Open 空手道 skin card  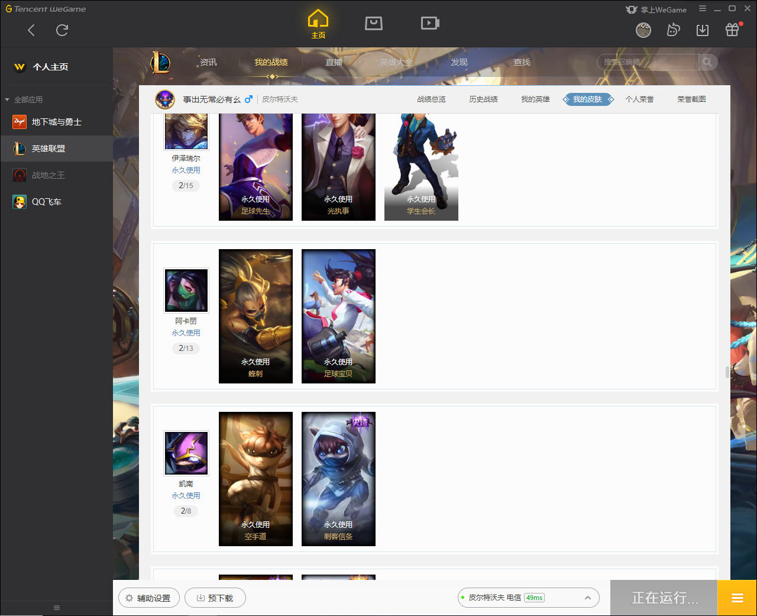[x=255, y=479]
